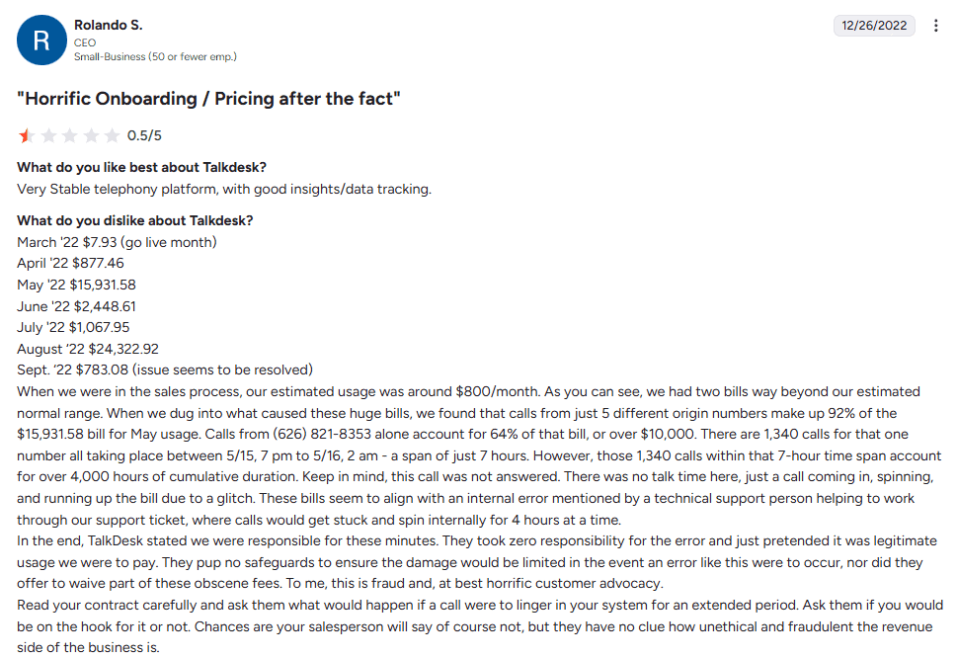This screenshot has height=658, width=957.
Task: Click the first half-filled rating star
Action: tap(26, 135)
